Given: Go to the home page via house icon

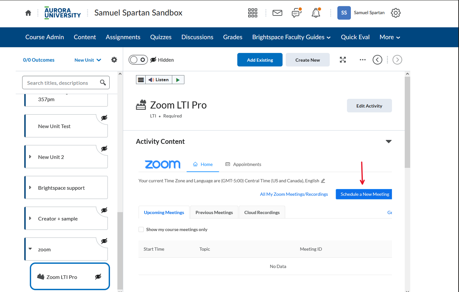Looking at the screenshot, I should coord(28,13).
